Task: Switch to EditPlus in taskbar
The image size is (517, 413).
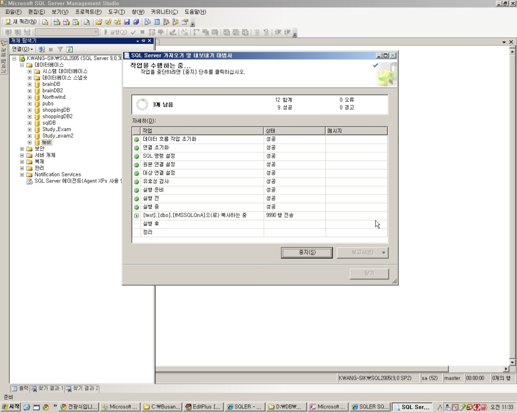Action: click(x=203, y=407)
